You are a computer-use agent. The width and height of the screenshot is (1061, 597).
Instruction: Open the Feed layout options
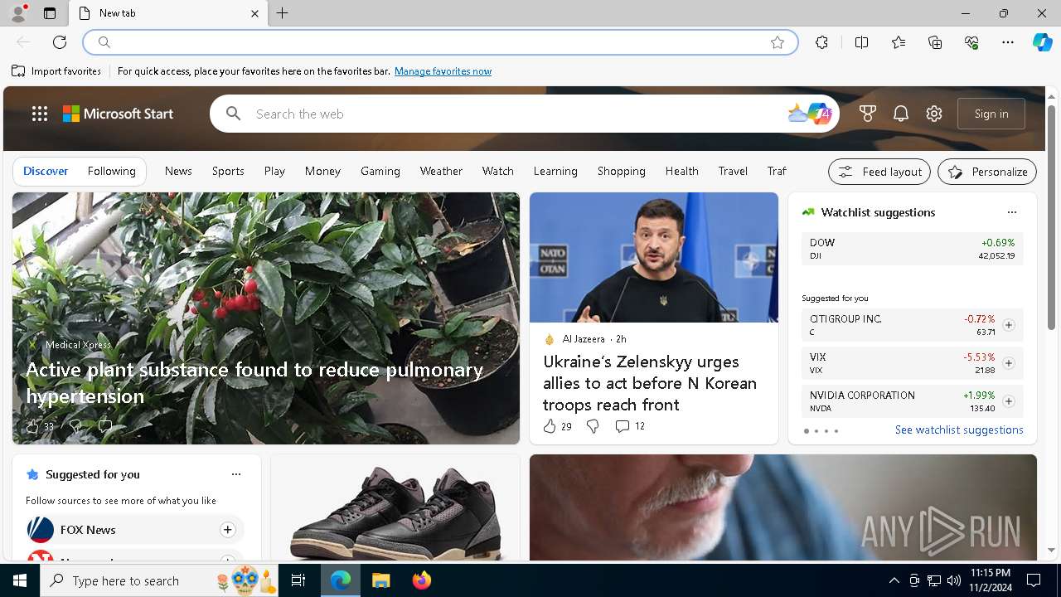(879, 172)
